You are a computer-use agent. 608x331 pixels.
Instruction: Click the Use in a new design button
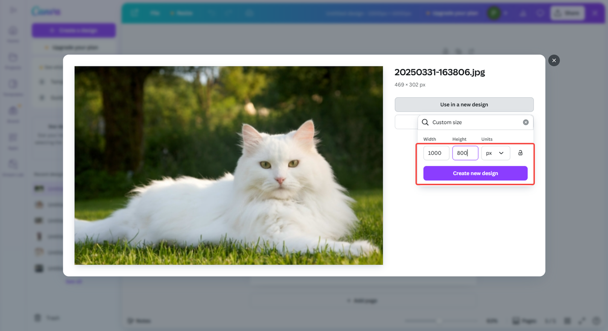pyautogui.click(x=464, y=104)
